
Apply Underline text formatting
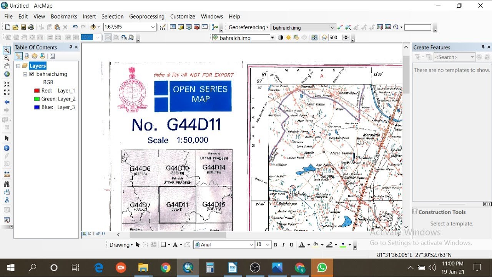coord(292,245)
